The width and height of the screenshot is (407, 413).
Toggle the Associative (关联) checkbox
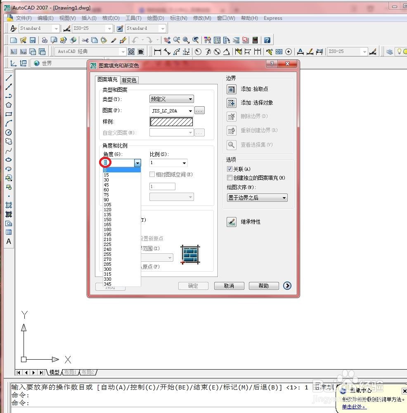230,169
